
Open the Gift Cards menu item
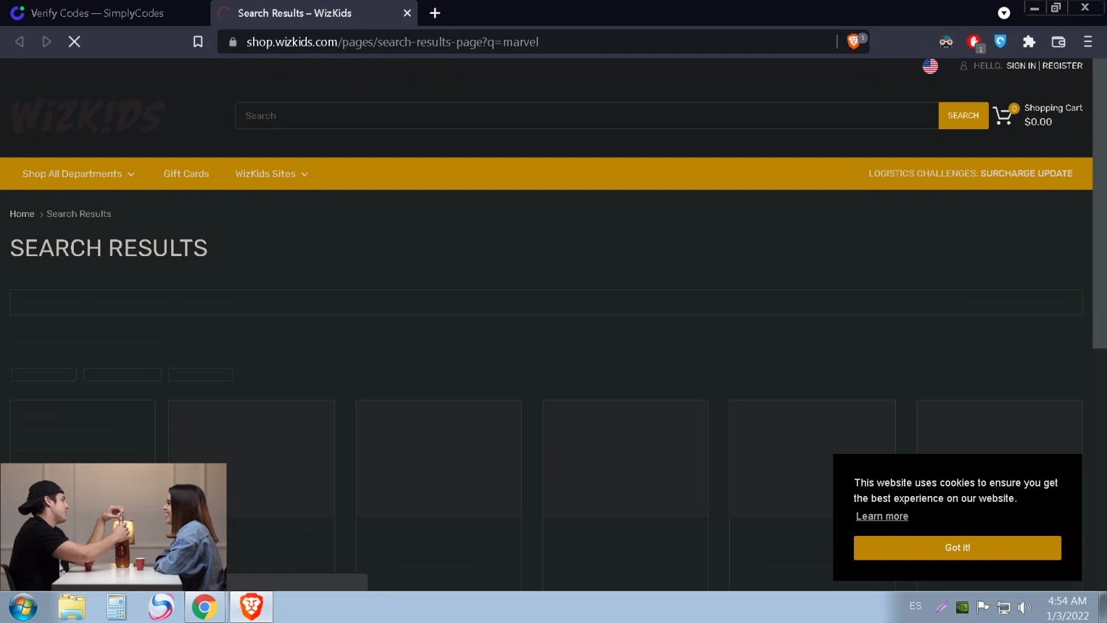tap(186, 173)
